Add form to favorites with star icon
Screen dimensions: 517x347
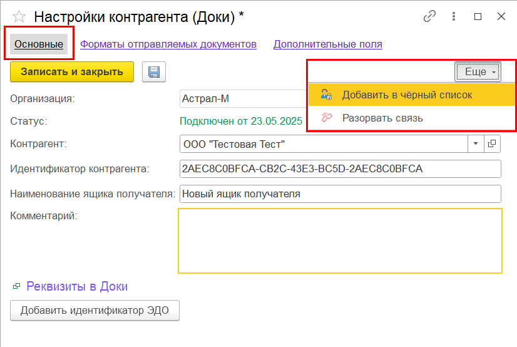(x=19, y=16)
